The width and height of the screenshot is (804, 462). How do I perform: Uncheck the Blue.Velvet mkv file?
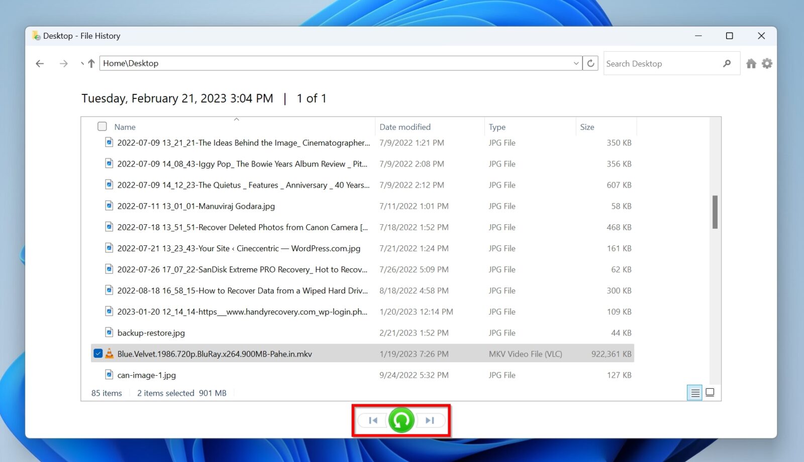[x=98, y=353]
